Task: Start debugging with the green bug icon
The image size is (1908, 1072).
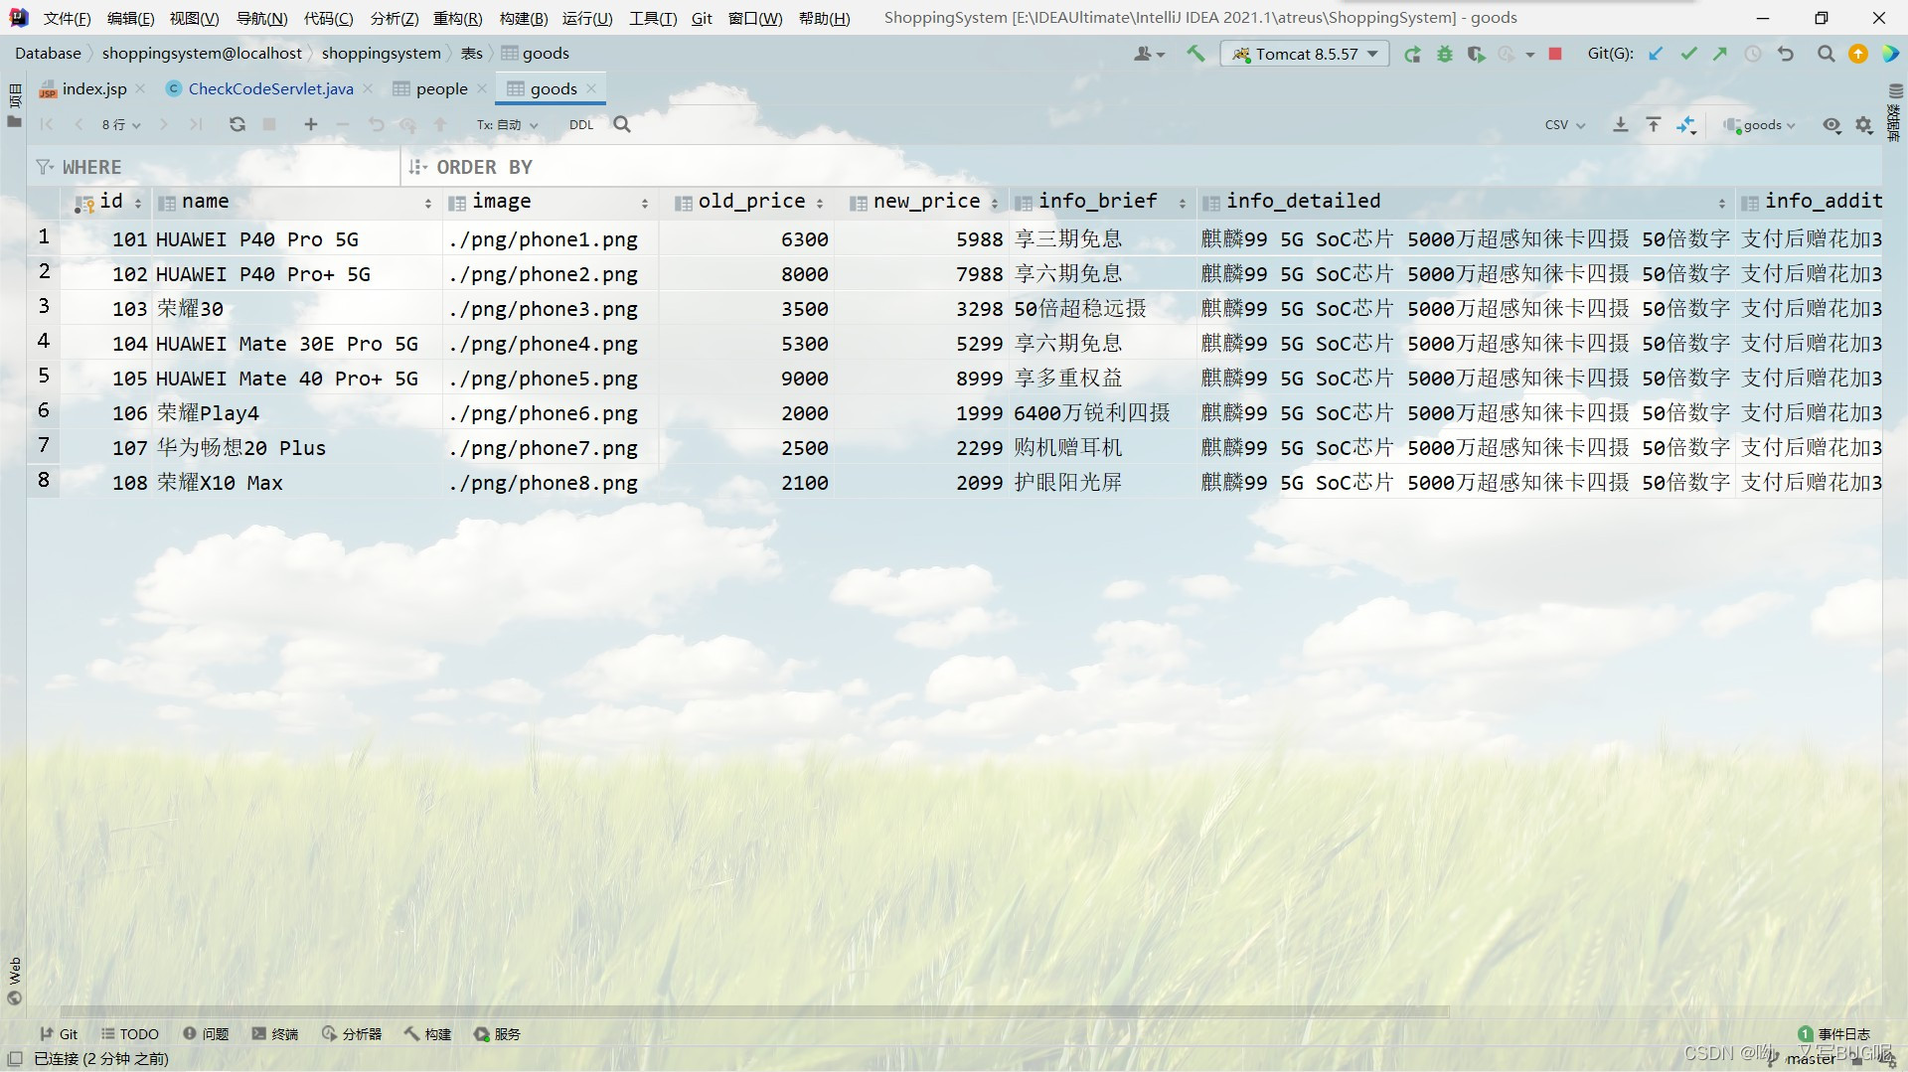Action: (x=1445, y=55)
